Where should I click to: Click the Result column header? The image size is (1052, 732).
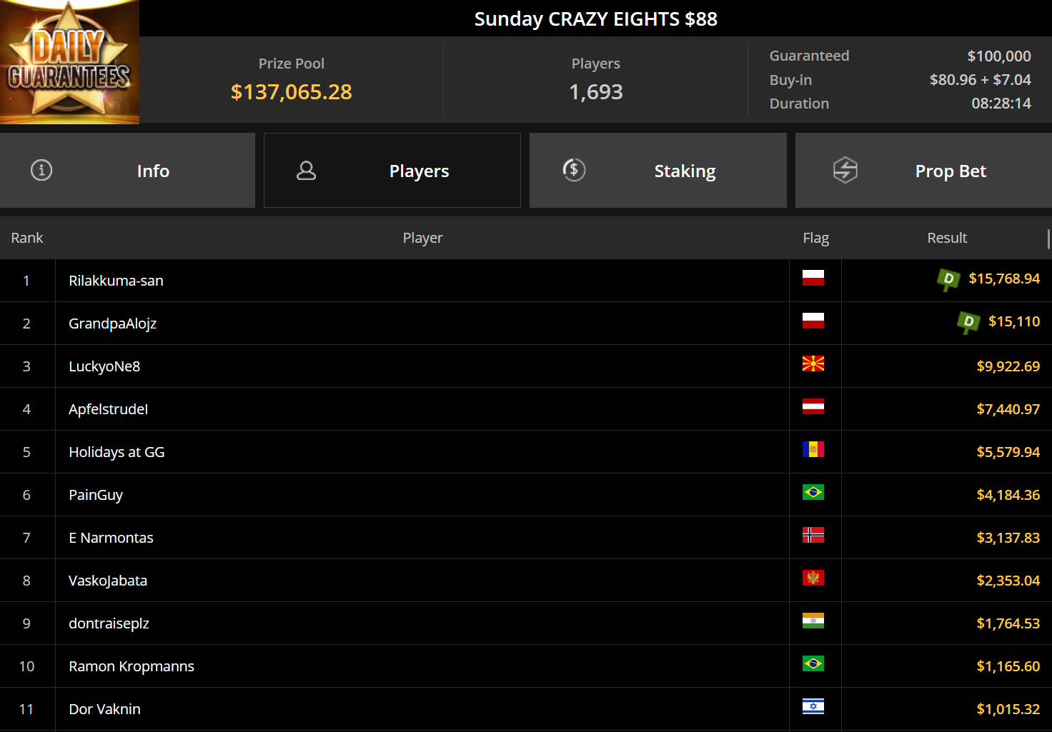[947, 238]
